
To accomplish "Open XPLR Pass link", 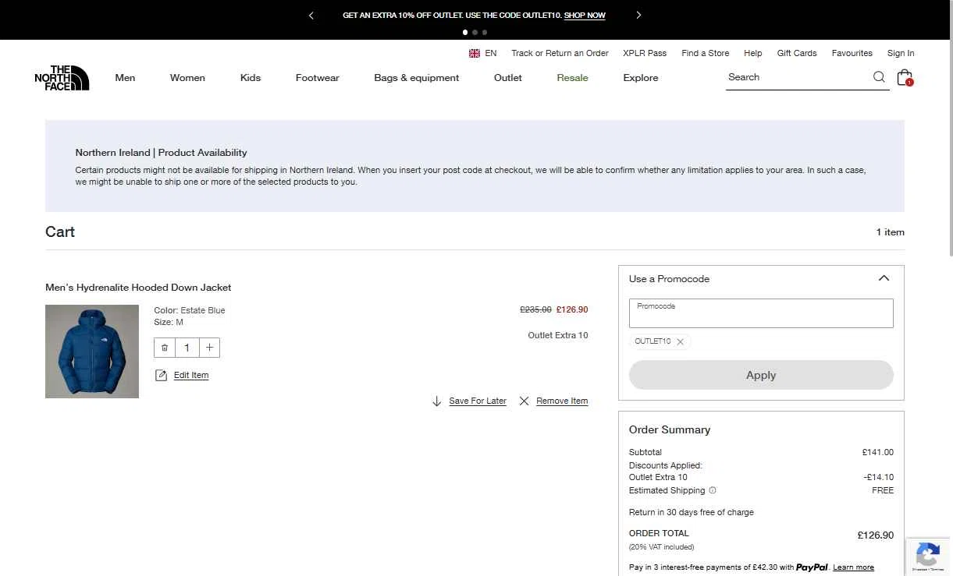I will pyautogui.click(x=645, y=53).
